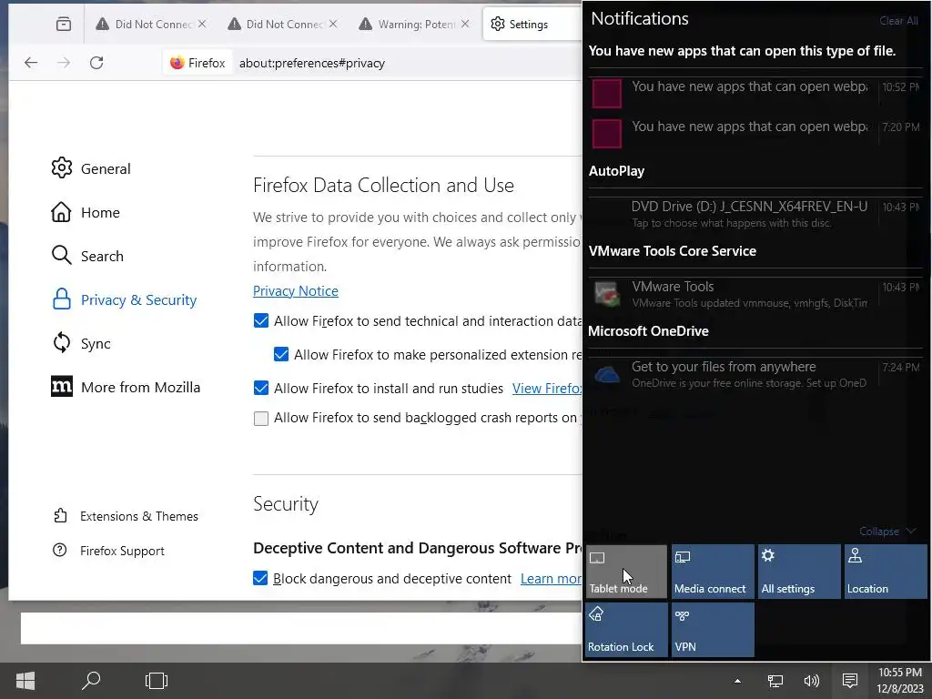Close the Warning: Potential tab
This screenshot has height=699, width=932.
pos(465,24)
